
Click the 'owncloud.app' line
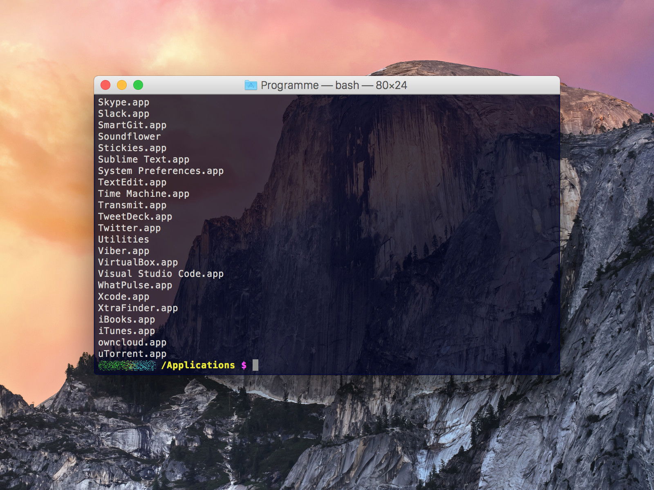[132, 343]
